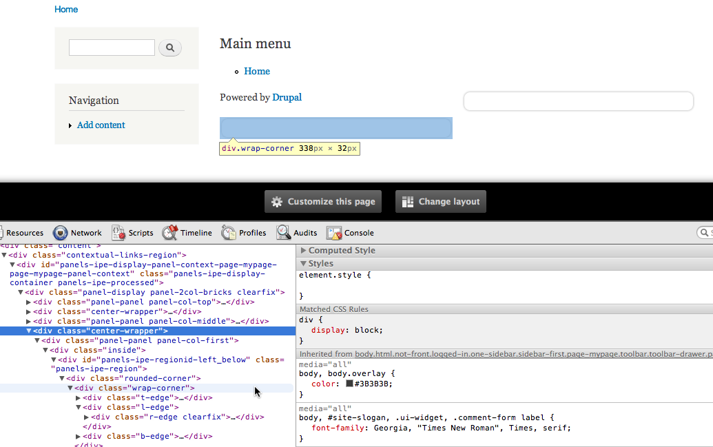Open the Add content link
The image size is (713, 447).
pyautogui.click(x=101, y=125)
